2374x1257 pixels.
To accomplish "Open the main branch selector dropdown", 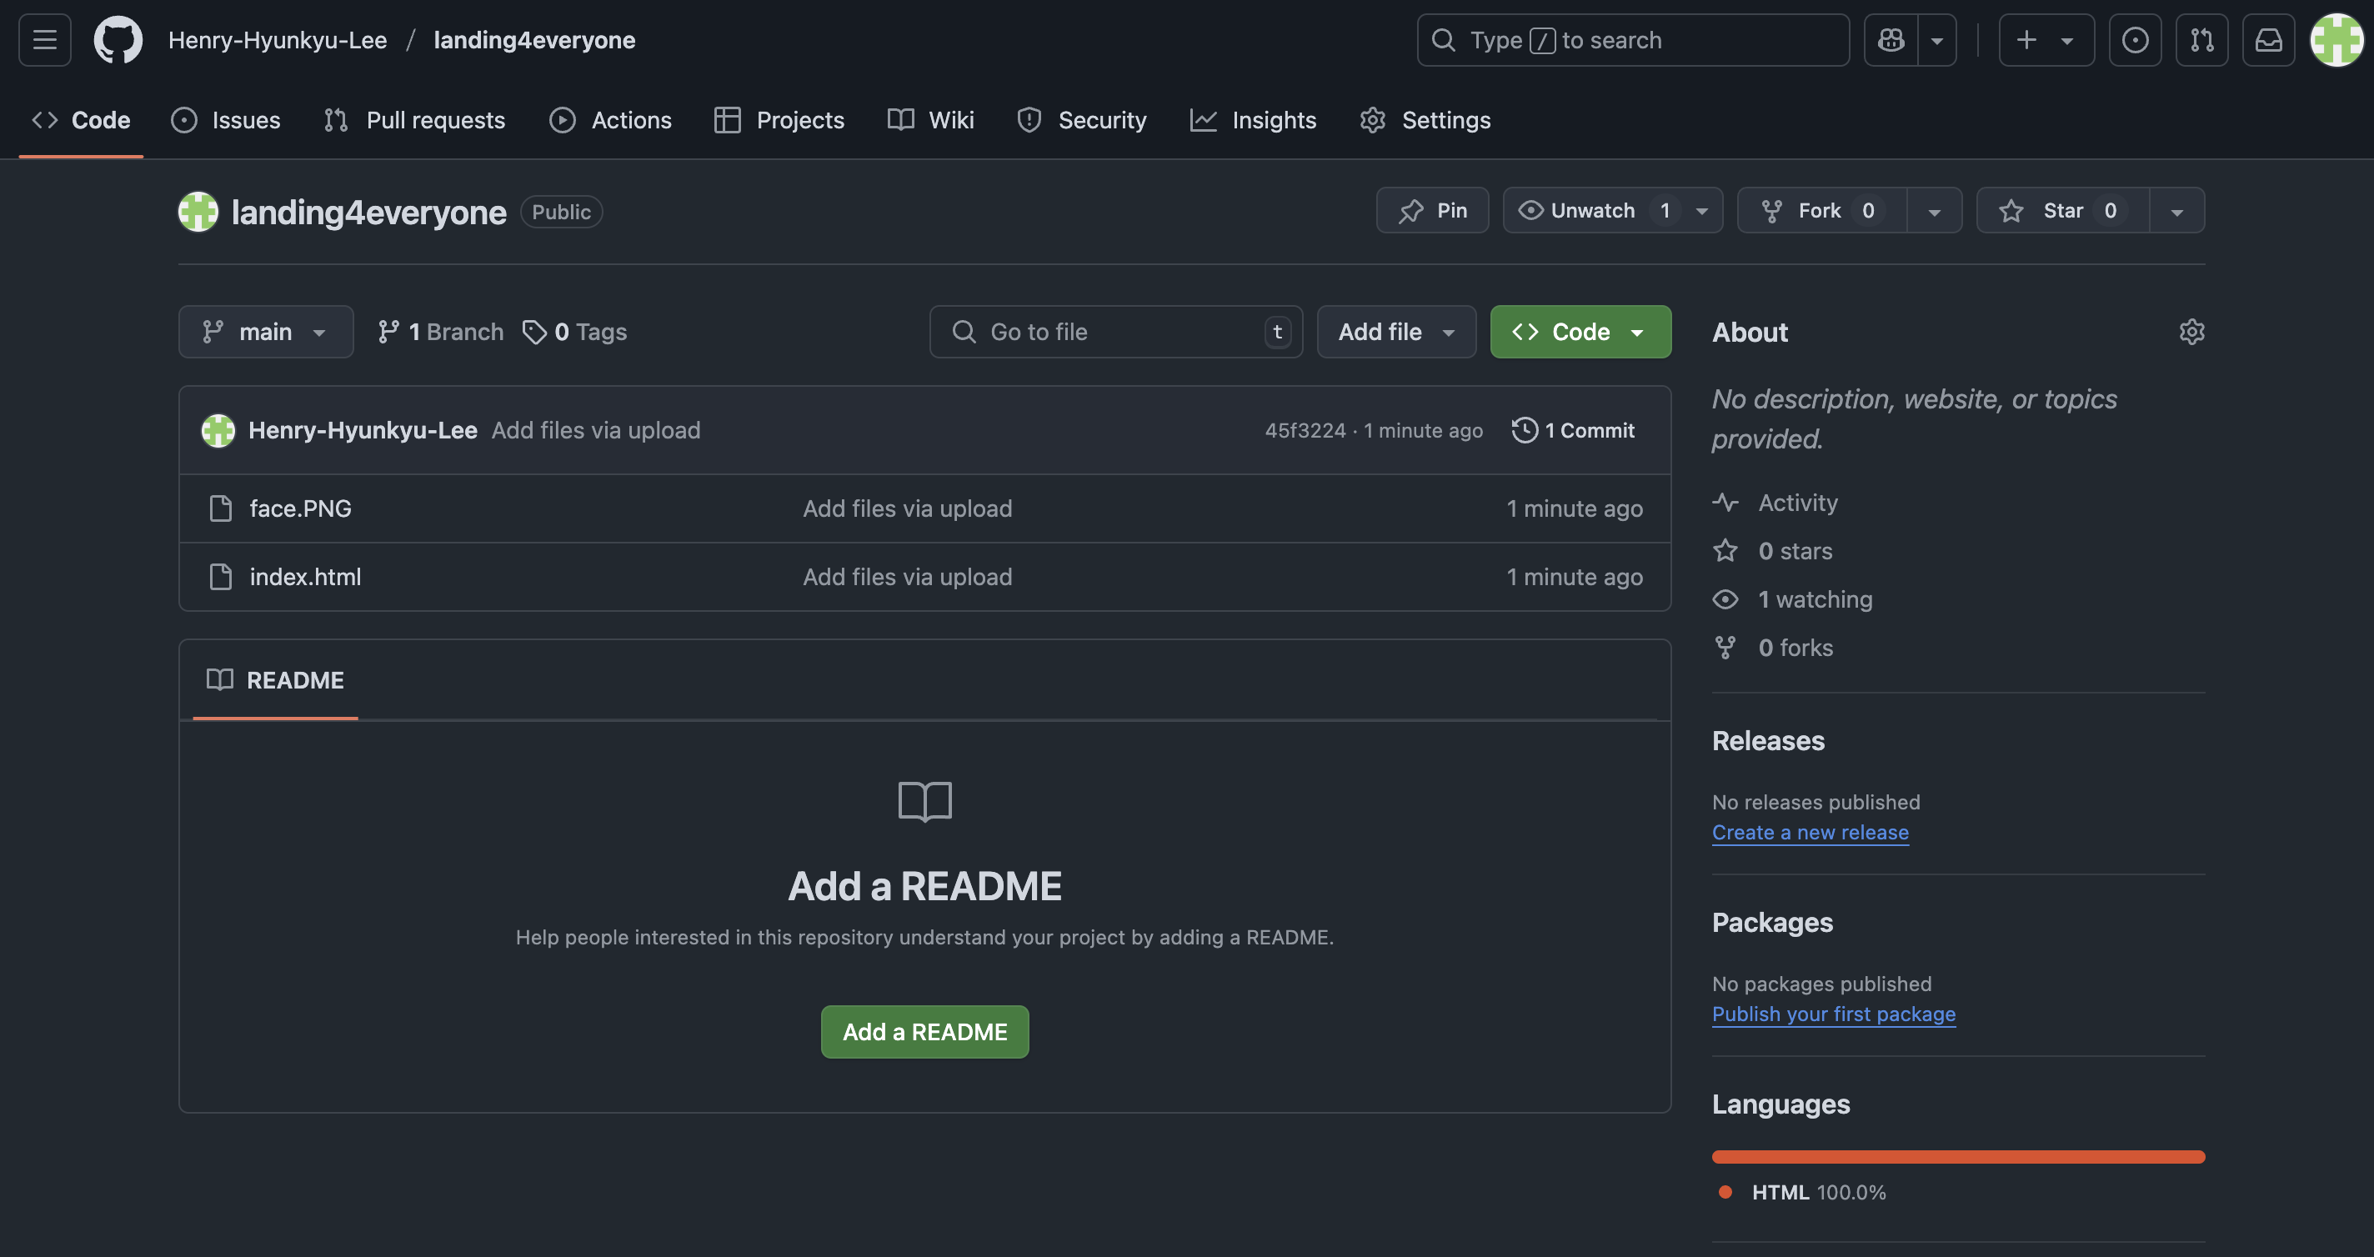I will pyautogui.click(x=265, y=332).
